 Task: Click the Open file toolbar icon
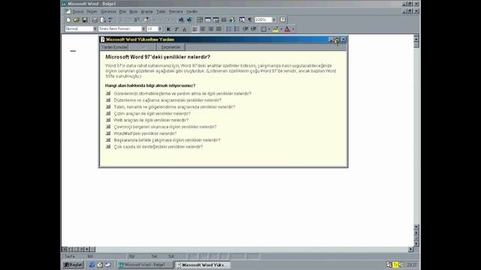coord(77,20)
